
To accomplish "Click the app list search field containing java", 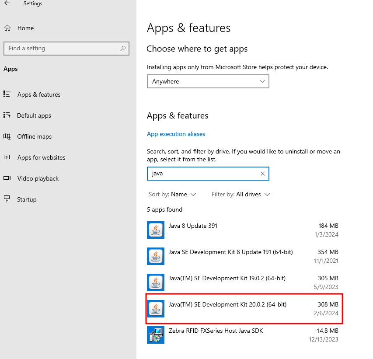I will [203, 174].
